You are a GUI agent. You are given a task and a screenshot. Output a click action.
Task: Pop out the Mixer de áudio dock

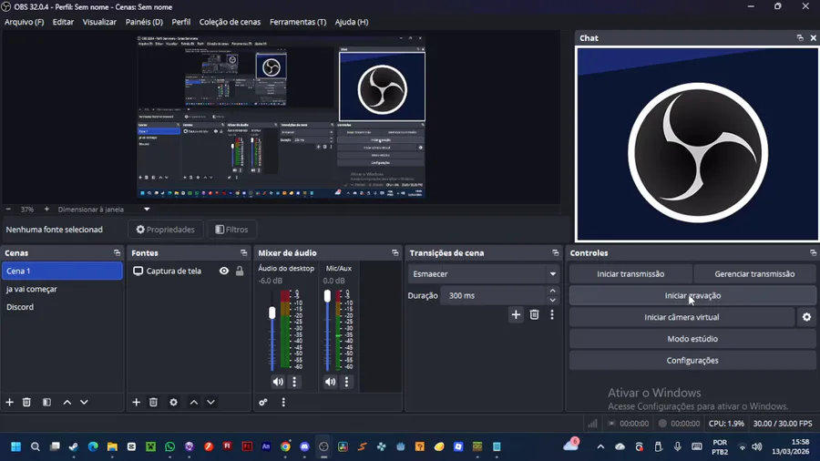click(x=395, y=253)
